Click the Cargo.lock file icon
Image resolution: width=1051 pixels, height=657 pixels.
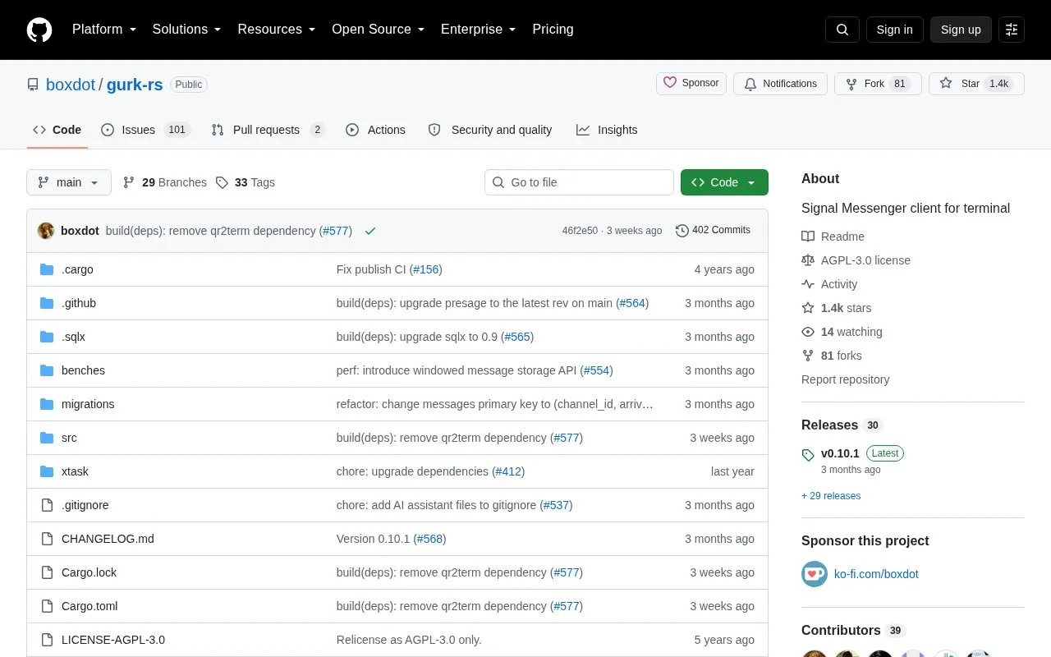[x=47, y=572]
